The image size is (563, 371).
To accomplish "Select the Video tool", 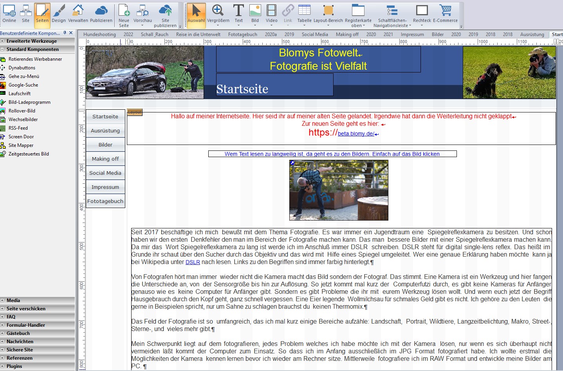I will point(271,14).
